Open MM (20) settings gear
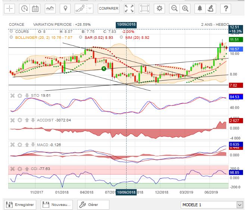Image resolution: width=249 pixels, height=210 pixels. (x=121, y=37)
